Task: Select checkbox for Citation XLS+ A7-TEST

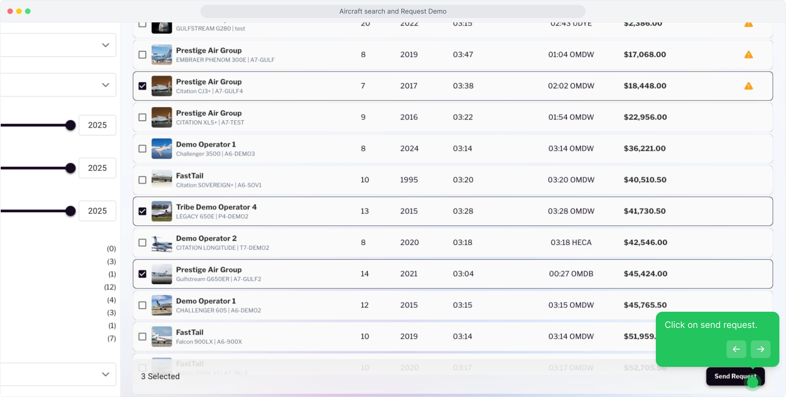Action: 142,117
